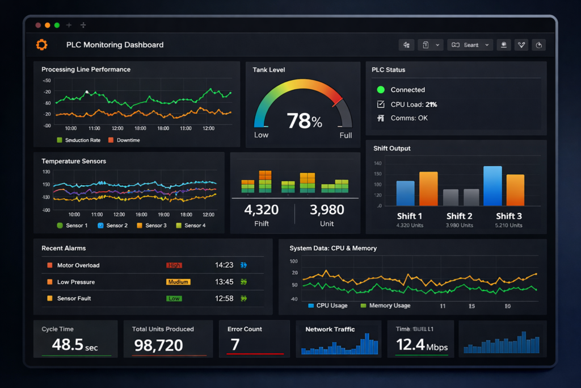Click the green icon on Low Pressure row
Viewport: 581px width, 388px height.
(x=243, y=282)
